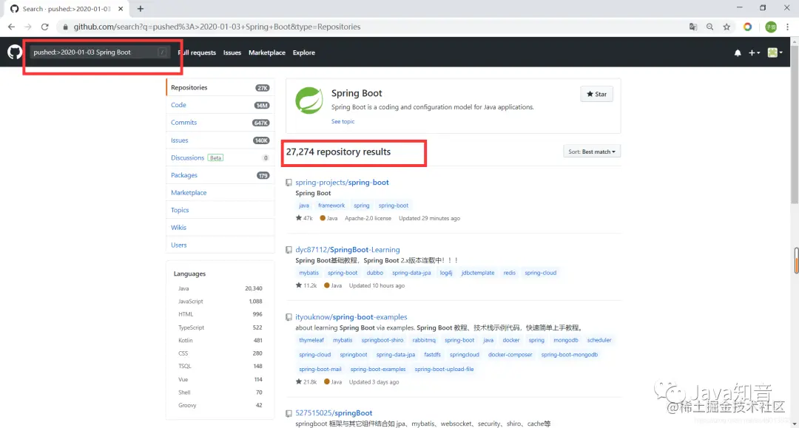Image resolution: width=799 pixels, height=428 pixels.
Task: Click the rabbitmq topic tag
Action: 424,340
